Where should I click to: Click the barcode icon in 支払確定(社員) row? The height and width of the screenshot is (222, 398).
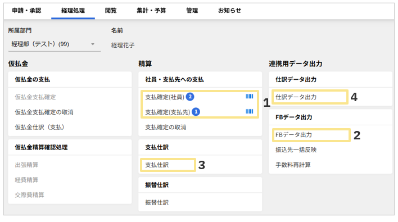click(249, 97)
